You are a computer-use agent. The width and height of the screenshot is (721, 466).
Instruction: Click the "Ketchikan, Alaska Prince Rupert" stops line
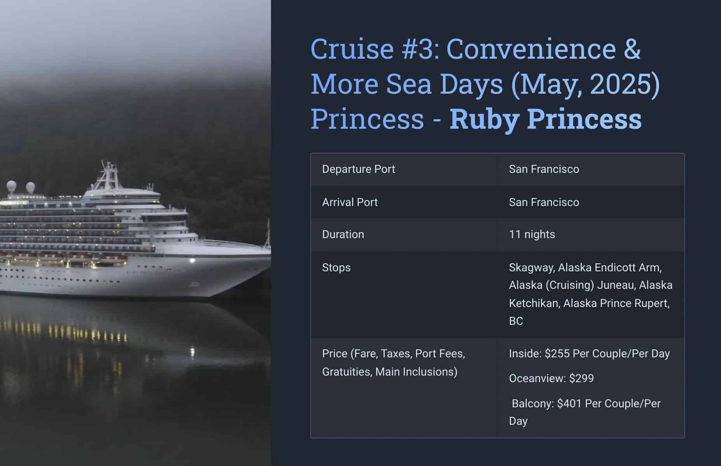coord(589,303)
